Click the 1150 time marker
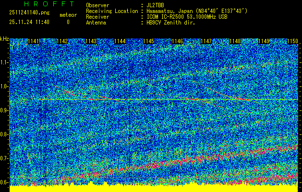 point(292,42)
